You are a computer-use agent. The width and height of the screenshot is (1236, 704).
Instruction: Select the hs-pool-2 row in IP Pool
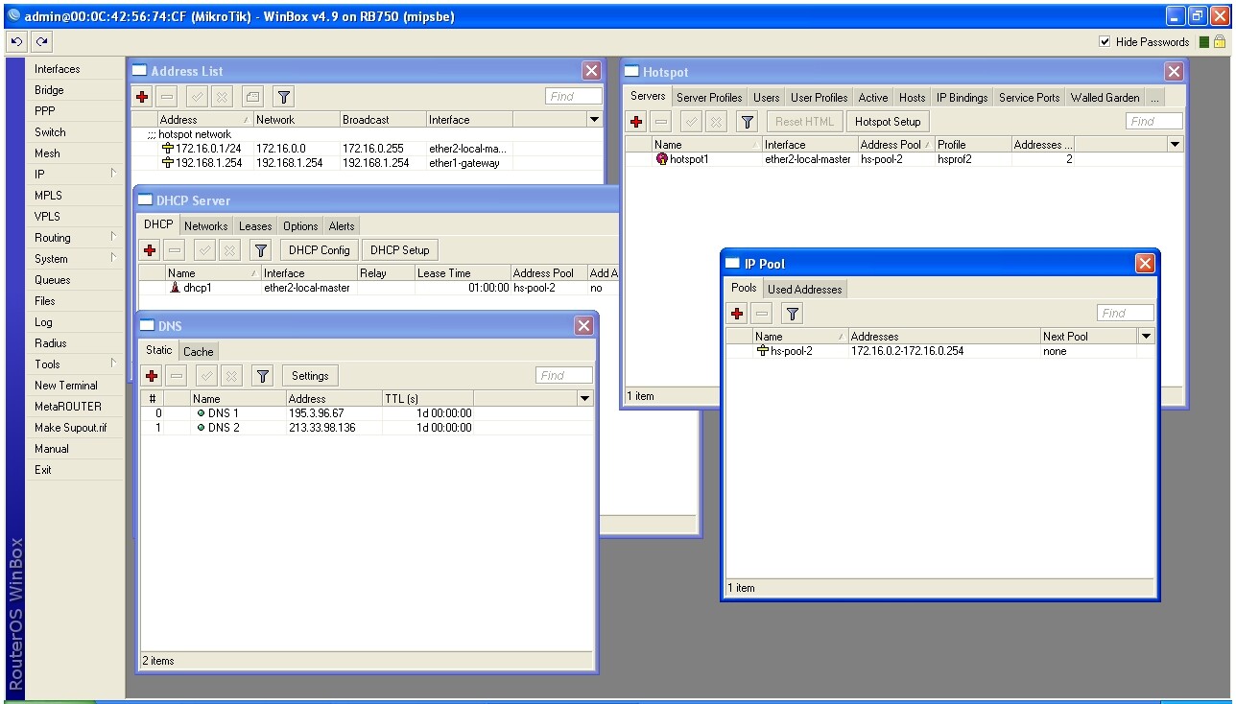coord(940,351)
